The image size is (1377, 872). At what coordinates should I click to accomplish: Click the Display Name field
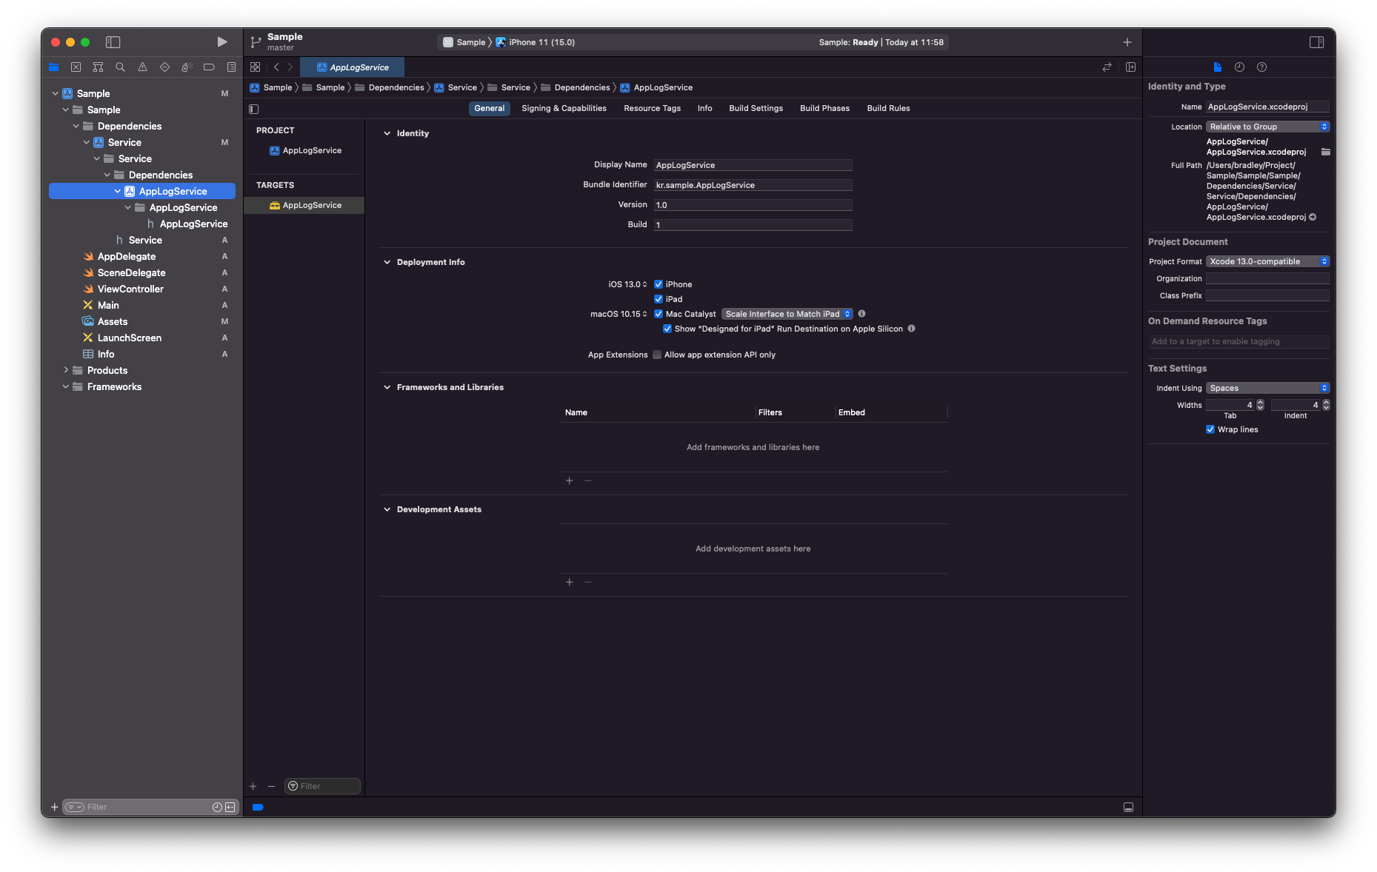(753, 165)
